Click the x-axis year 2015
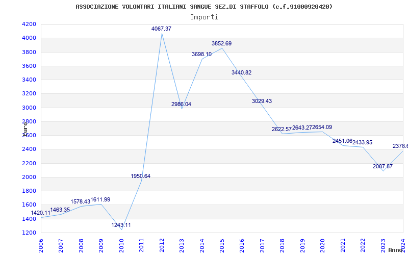 point(222,246)
